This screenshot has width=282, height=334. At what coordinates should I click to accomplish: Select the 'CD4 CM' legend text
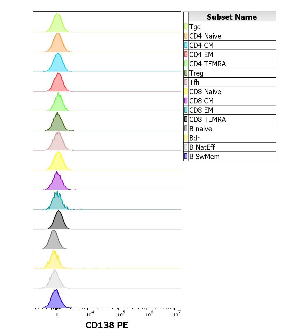201,45
